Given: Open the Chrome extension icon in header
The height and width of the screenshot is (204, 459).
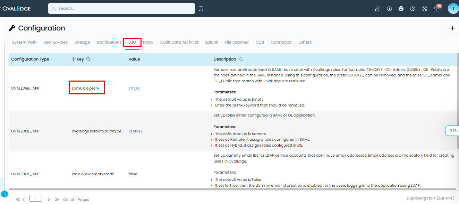Looking at the screenshot, I should (x=401, y=9).
